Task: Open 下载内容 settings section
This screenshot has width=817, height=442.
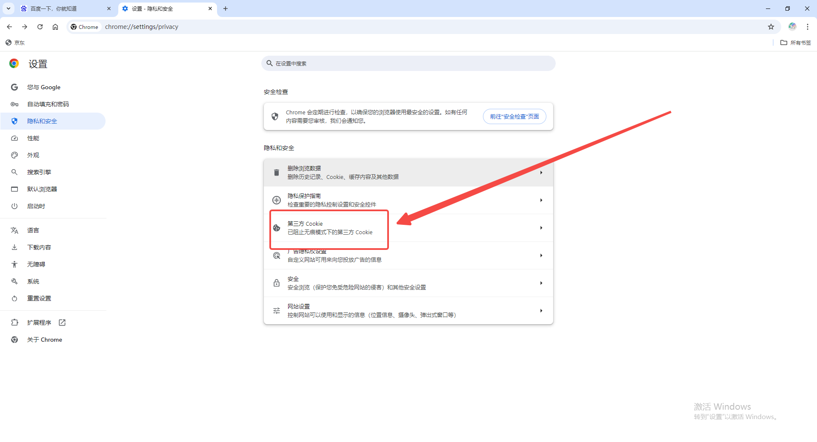Action: coord(53,247)
